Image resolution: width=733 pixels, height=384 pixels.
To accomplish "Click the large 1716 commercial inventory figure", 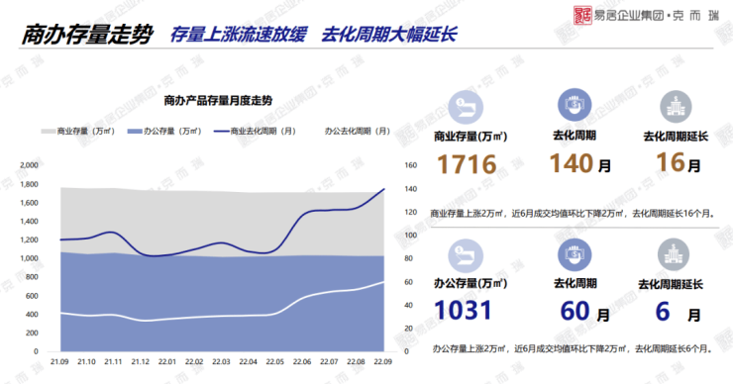I will click(x=467, y=164).
